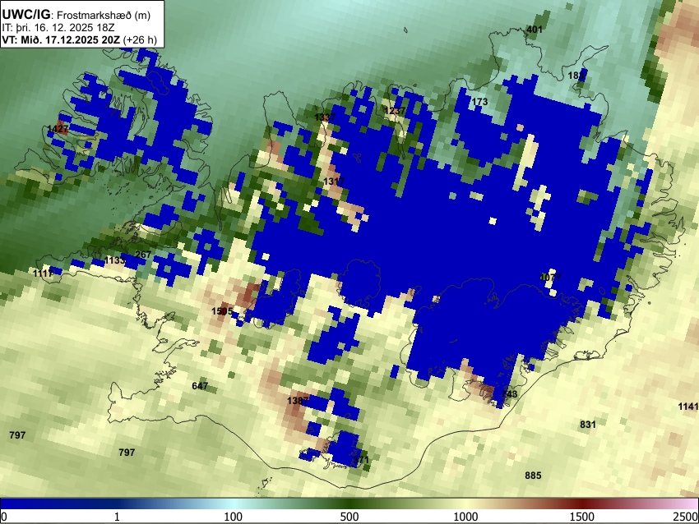Click the 401 value label on the map
The width and height of the screenshot is (699, 524).
pyautogui.click(x=535, y=30)
